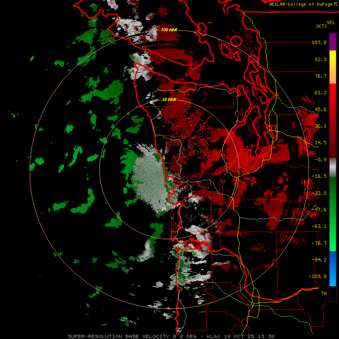Select the [KT] units label
Image resolution: width=339 pixels, height=339 pixels.
click(x=322, y=26)
